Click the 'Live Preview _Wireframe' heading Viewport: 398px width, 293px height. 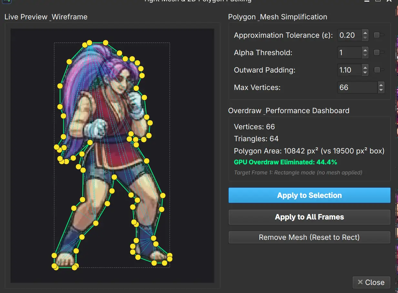point(46,17)
